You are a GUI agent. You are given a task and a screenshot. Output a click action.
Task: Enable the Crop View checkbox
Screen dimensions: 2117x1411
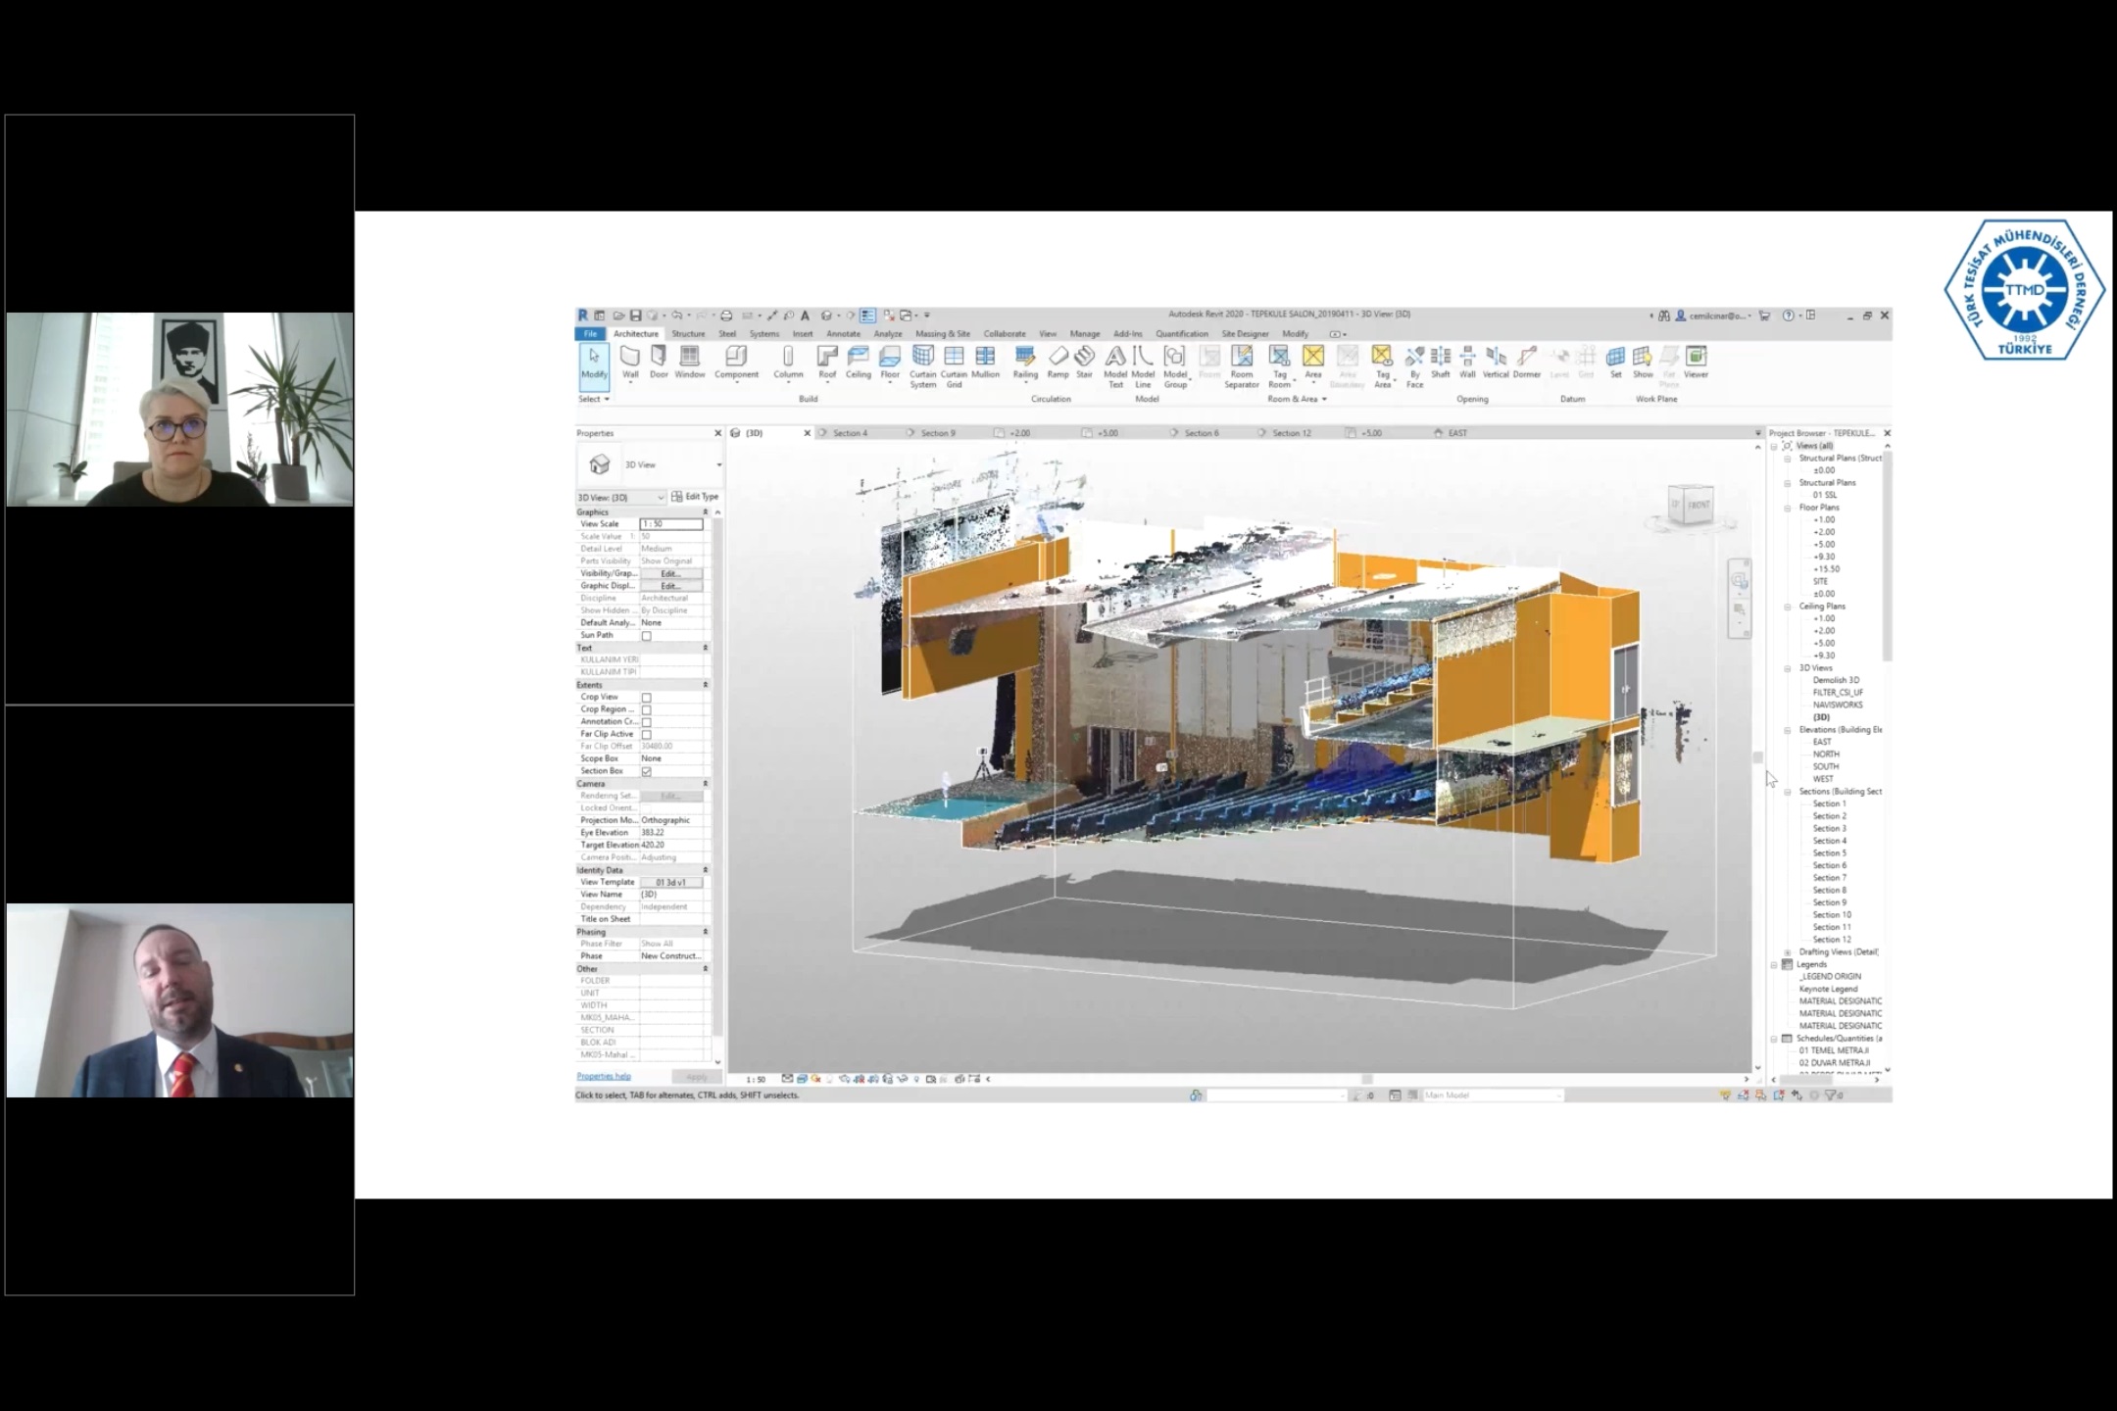[x=646, y=698]
